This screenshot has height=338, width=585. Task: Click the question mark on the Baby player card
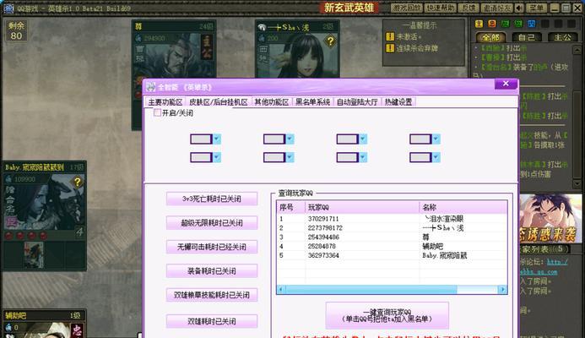pyautogui.click(x=77, y=182)
